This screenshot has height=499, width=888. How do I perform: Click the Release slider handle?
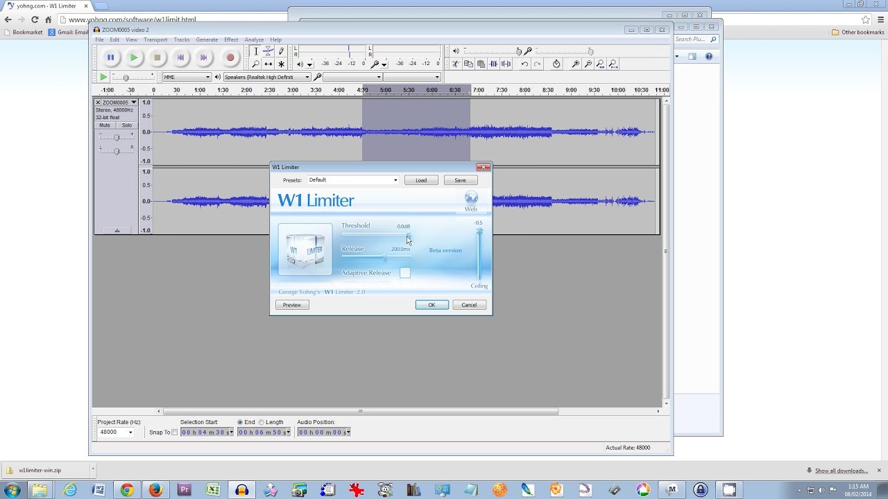(x=384, y=258)
